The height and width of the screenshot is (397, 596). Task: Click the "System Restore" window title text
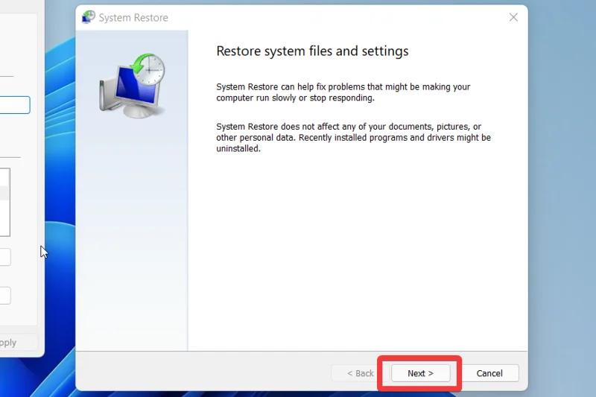point(133,18)
